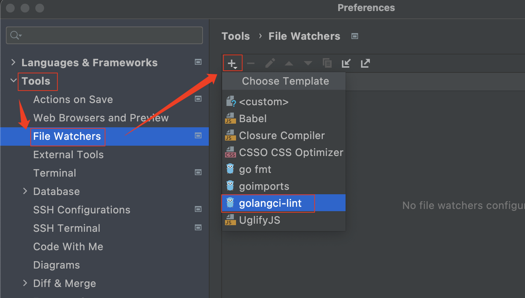The width and height of the screenshot is (525, 298).
Task: Click the move up arrow icon
Action: (289, 63)
